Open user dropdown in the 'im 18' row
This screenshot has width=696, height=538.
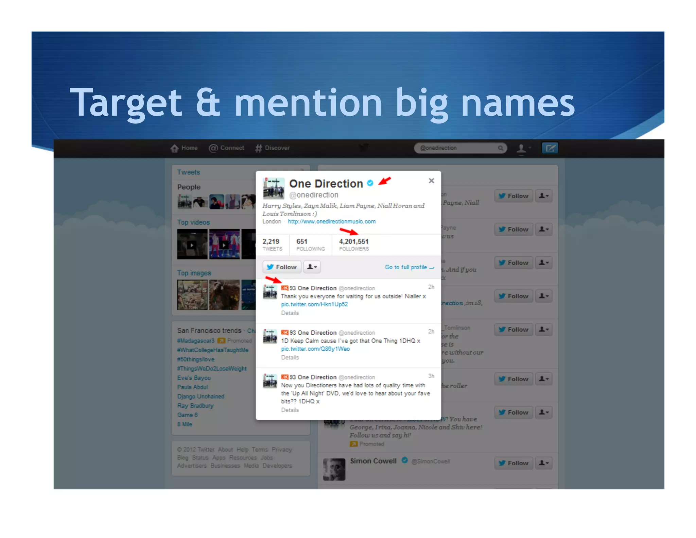(544, 296)
